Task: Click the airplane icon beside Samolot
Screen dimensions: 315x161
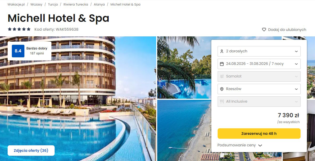Action: click(x=222, y=76)
